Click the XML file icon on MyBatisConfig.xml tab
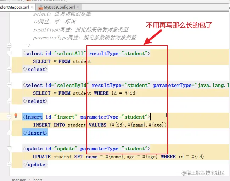This screenshot has width=230, height=181. point(40,7)
